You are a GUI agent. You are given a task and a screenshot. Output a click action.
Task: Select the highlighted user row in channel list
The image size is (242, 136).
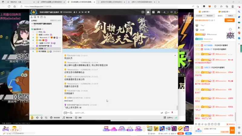pos(45,49)
